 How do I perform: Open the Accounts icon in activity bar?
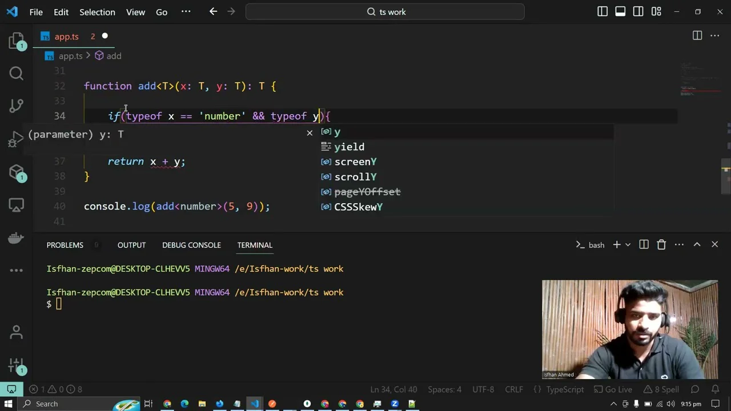pos(16,332)
